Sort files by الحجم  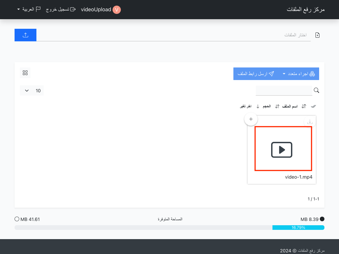267,106
